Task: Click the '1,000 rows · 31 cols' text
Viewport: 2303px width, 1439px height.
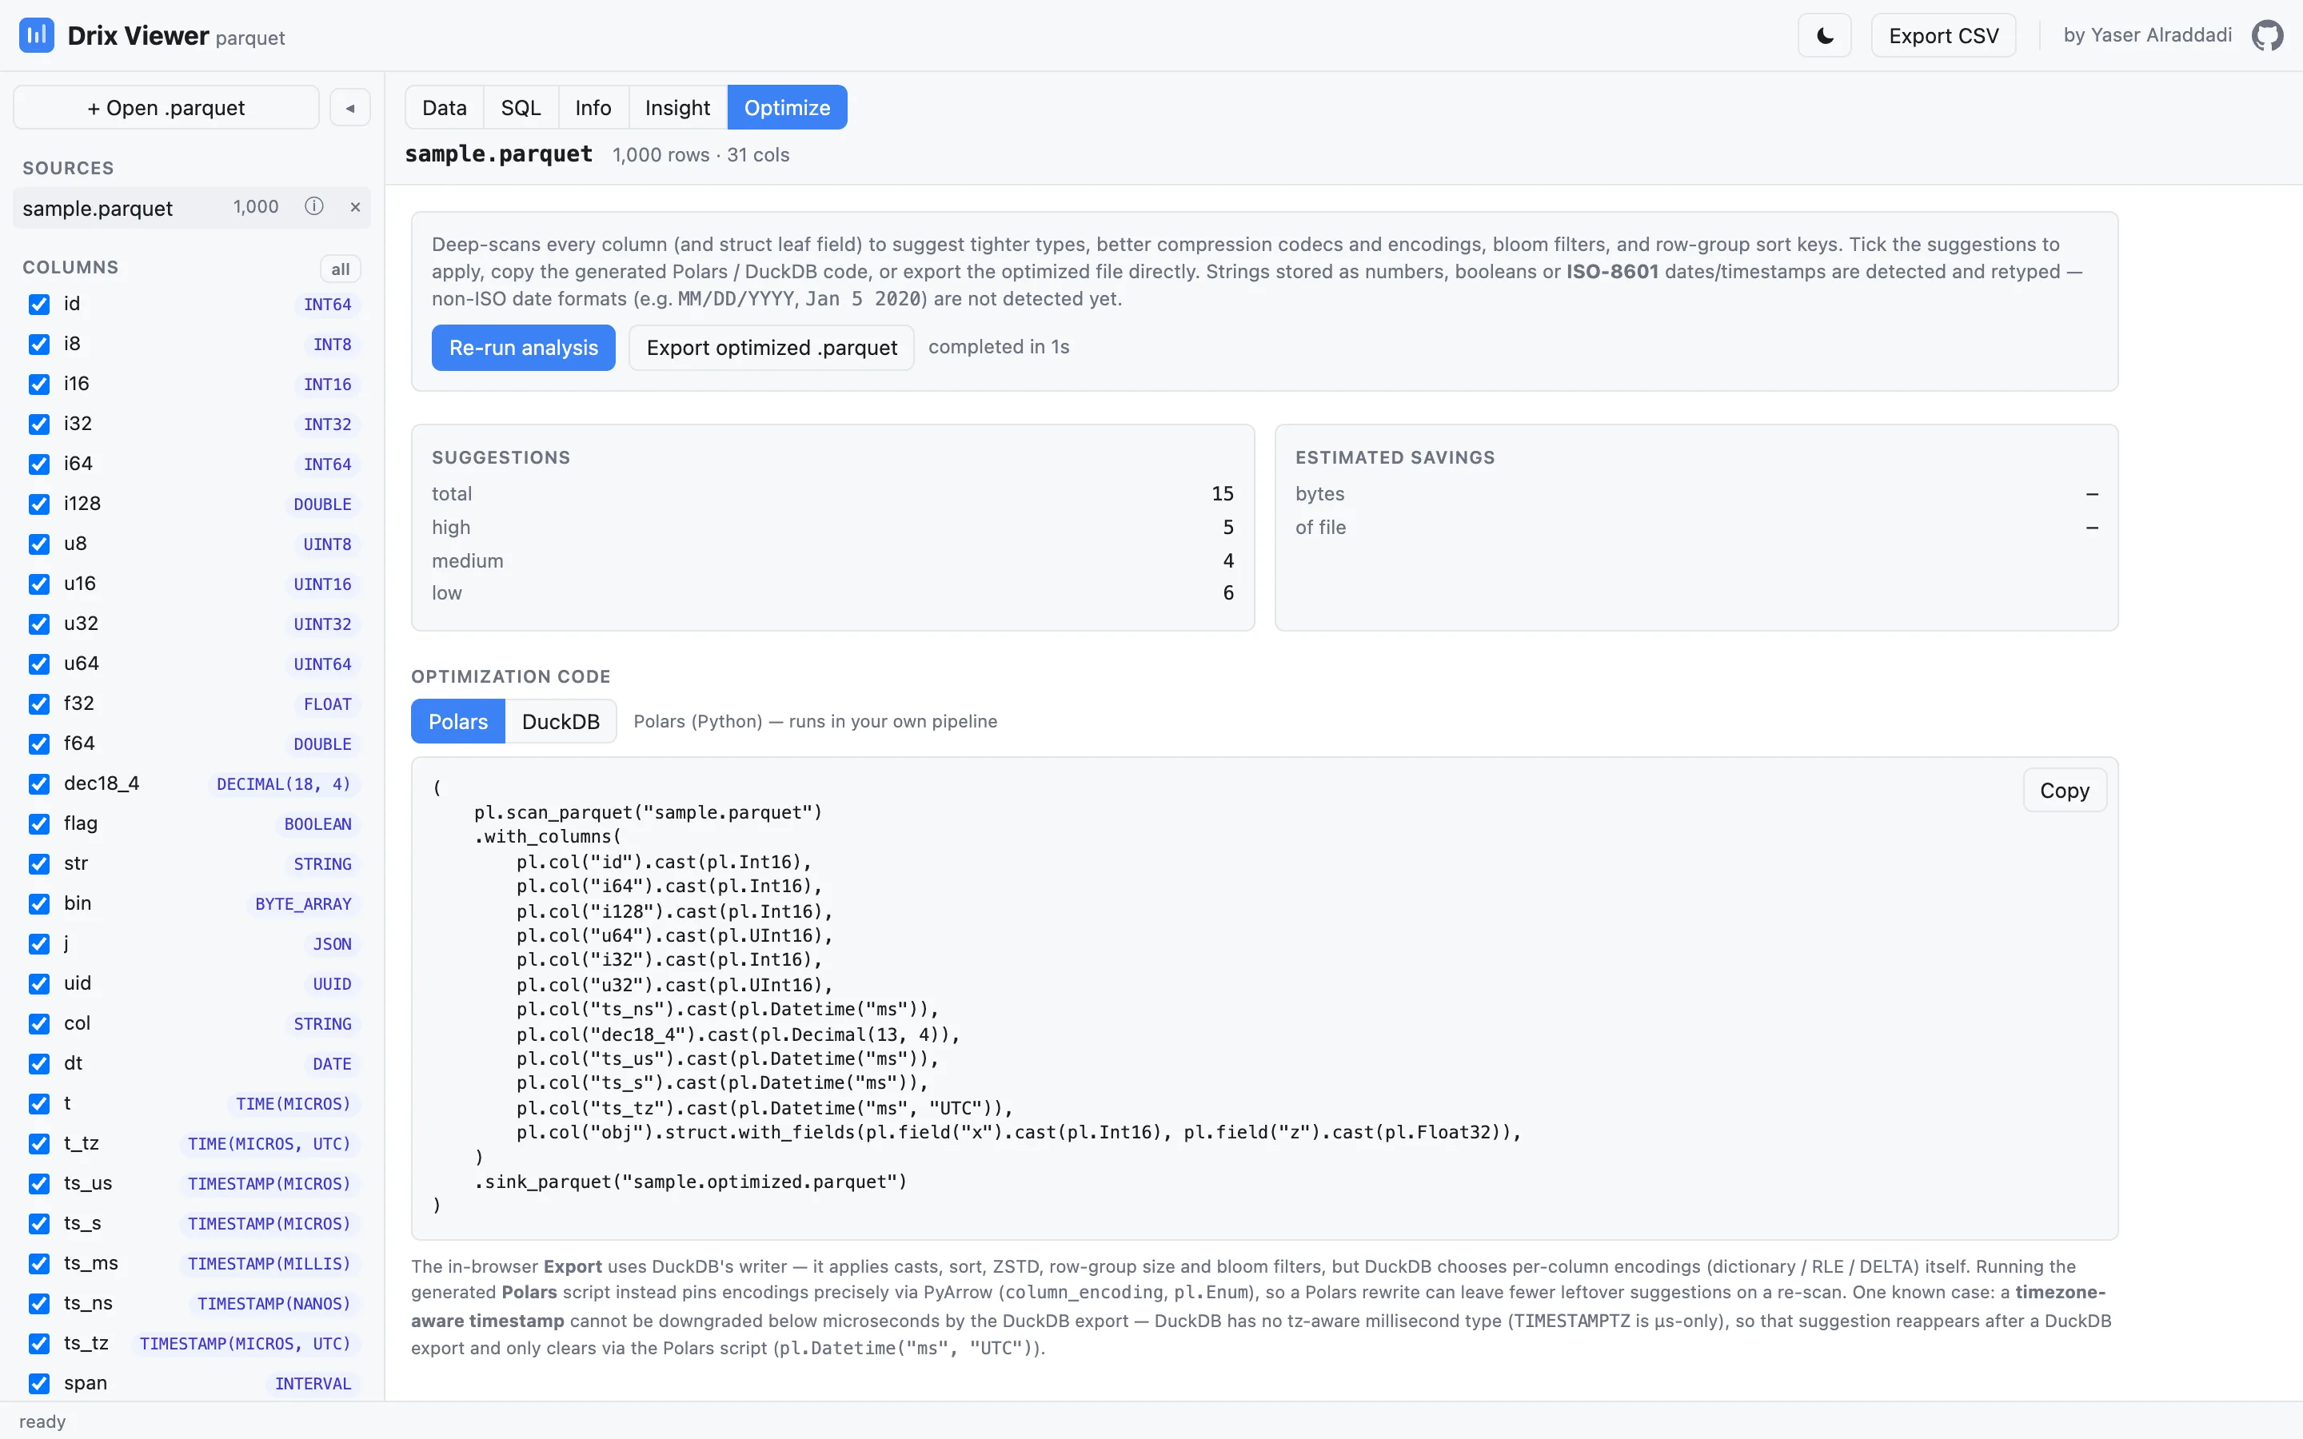Action: tap(701, 155)
